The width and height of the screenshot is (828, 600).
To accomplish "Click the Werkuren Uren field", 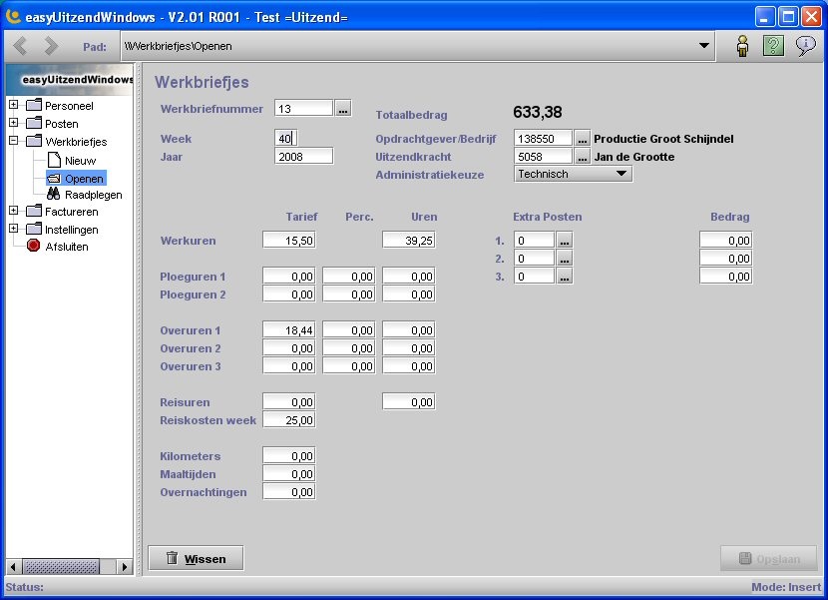I will click(409, 241).
